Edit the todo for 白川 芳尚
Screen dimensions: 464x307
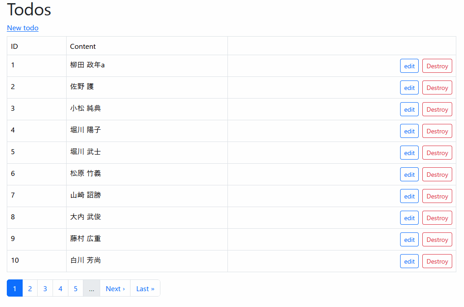click(x=409, y=261)
